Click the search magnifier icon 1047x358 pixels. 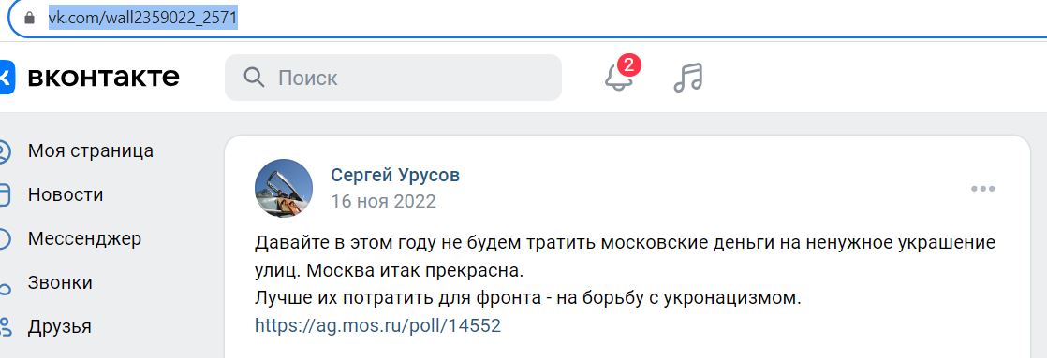(254, 78)
